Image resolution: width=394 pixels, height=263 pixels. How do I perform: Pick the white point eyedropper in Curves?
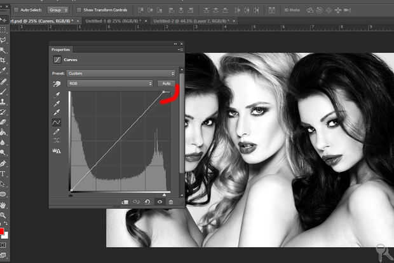click(x=56, y=113)
